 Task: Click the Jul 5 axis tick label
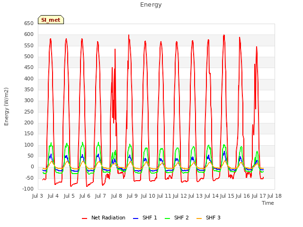[x=69, y=196]
